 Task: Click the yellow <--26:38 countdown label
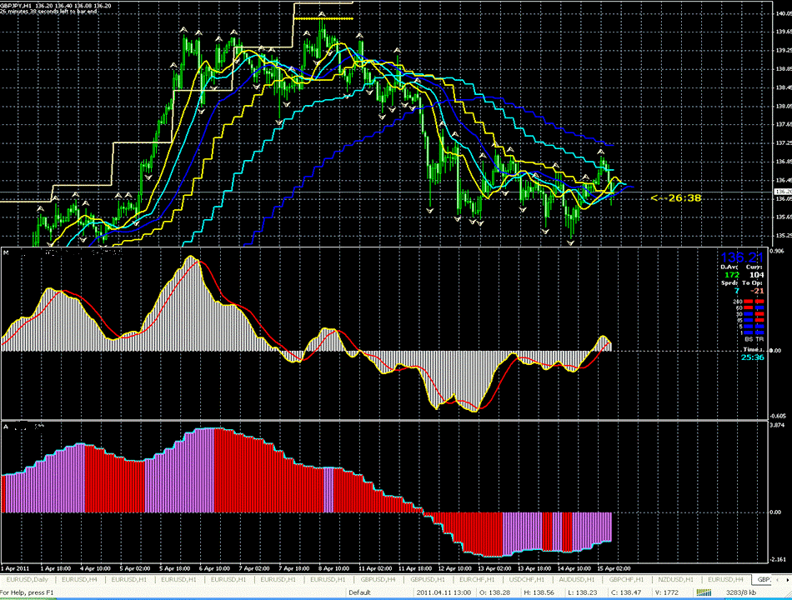pyautogui.click(x=676, y=198)
